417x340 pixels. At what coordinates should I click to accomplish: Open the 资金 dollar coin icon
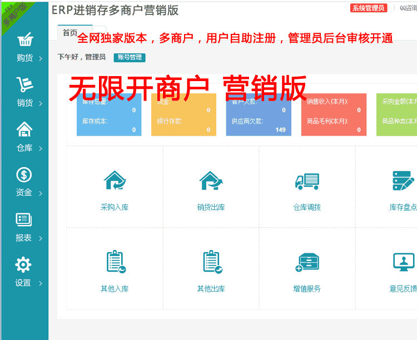click(x=24, y=174)
